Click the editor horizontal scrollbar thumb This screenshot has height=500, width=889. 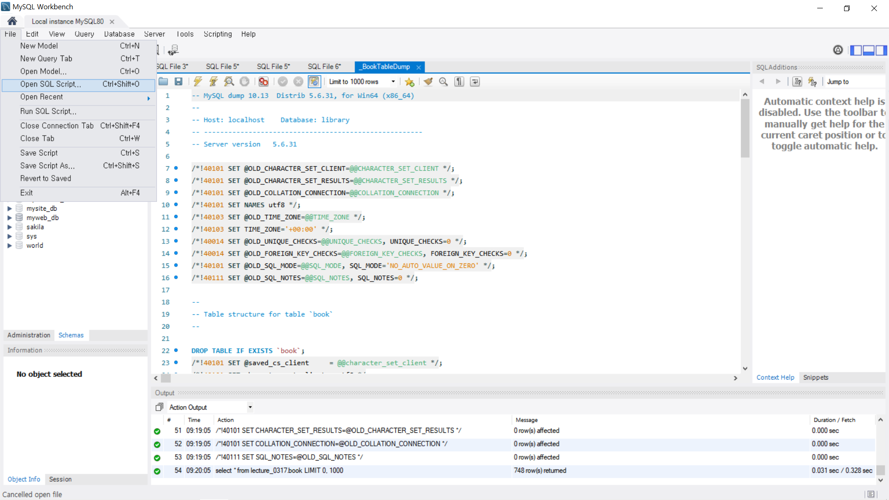166,378
